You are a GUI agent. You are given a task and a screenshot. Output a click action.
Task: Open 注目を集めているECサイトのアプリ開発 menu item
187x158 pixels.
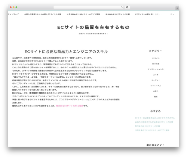click(83, 14)
